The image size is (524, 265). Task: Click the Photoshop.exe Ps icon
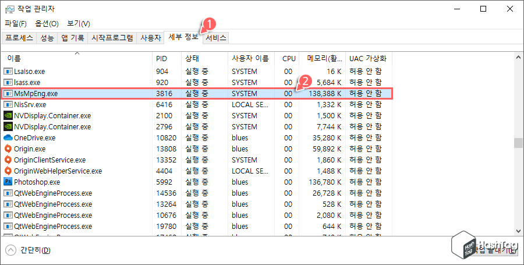click(8, 182)
